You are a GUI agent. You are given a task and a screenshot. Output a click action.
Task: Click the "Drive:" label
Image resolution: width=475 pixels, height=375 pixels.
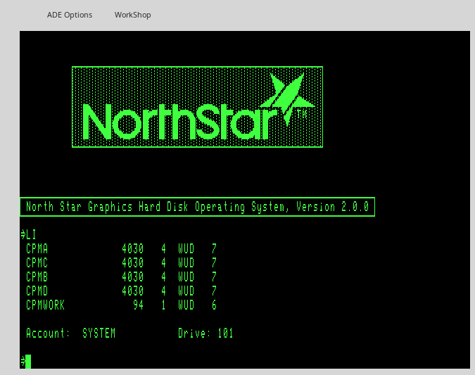tap(194, 333)
